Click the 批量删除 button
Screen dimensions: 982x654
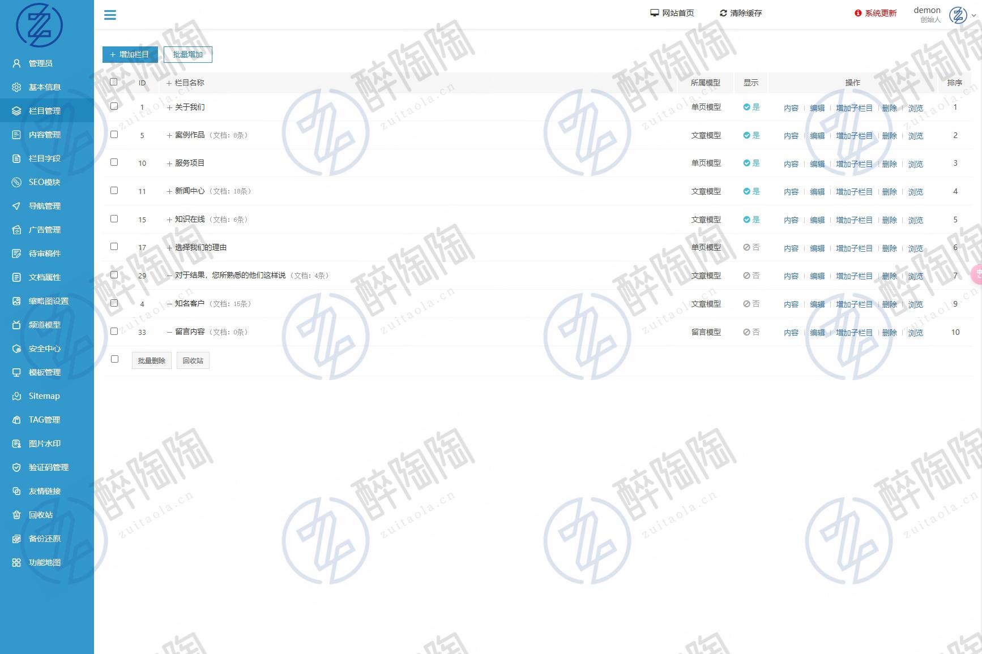coord(152,360)
